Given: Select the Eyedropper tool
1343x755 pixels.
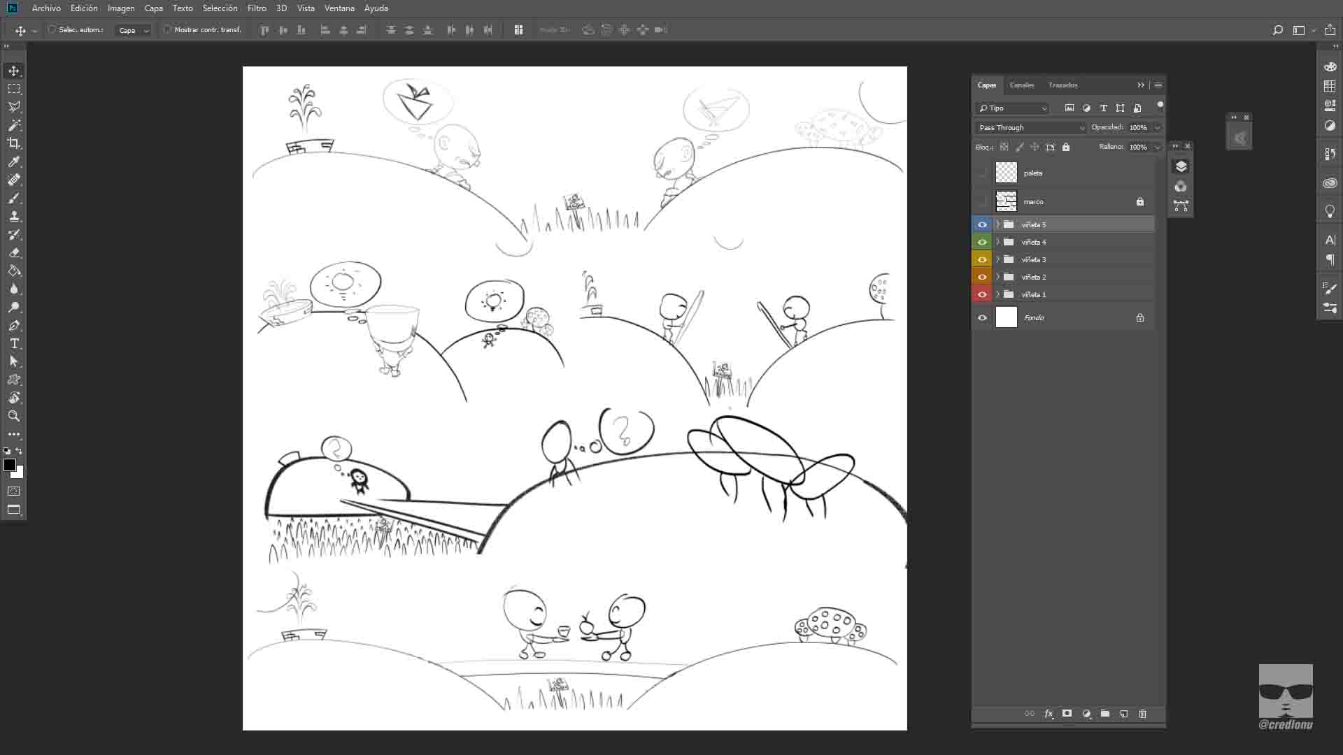Looking at the screenshot, I should tap(14, 161).
